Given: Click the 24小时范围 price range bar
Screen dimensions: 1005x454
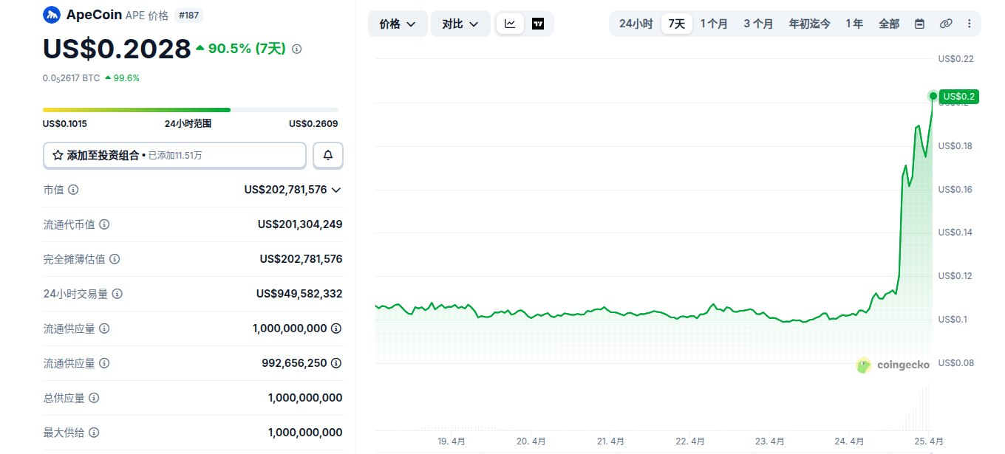Looking at the screenshot, I should [191, 110].
